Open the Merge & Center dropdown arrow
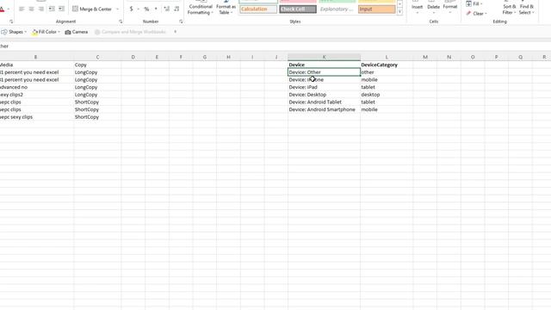Viewport: 551px width, 310px height. [117, 9]
